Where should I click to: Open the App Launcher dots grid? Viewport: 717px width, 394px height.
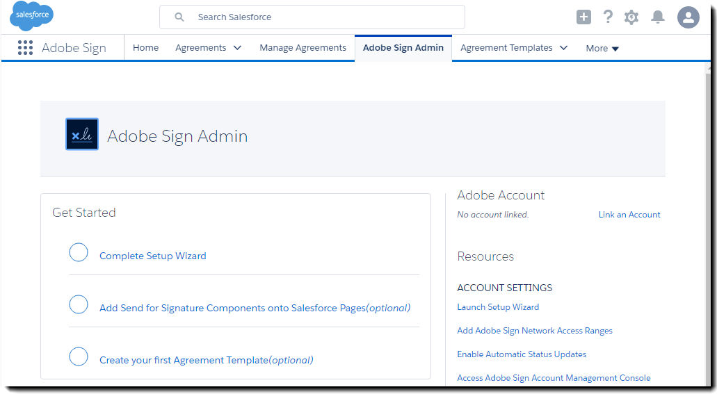25,47
